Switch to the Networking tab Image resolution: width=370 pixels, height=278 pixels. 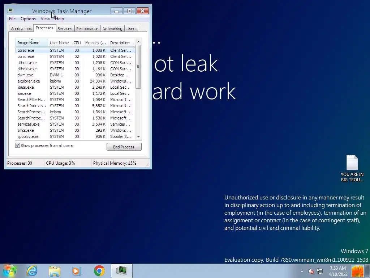[x=112, y=29]
